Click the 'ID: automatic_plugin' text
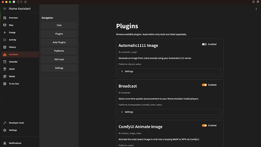 [128, 52]
